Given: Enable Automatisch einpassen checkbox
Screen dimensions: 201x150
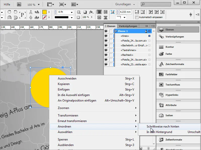Looking at the screenshot, I should (x=137, y=17).
